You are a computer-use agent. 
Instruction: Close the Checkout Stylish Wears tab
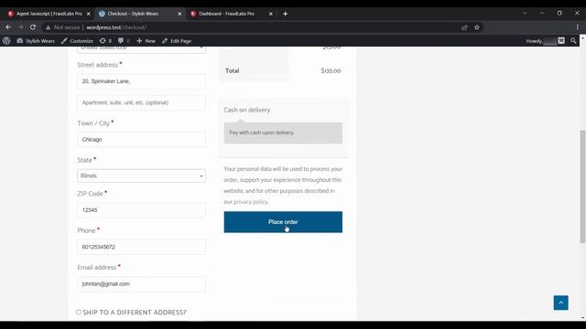pyautogui.click(x=179, y=14)
